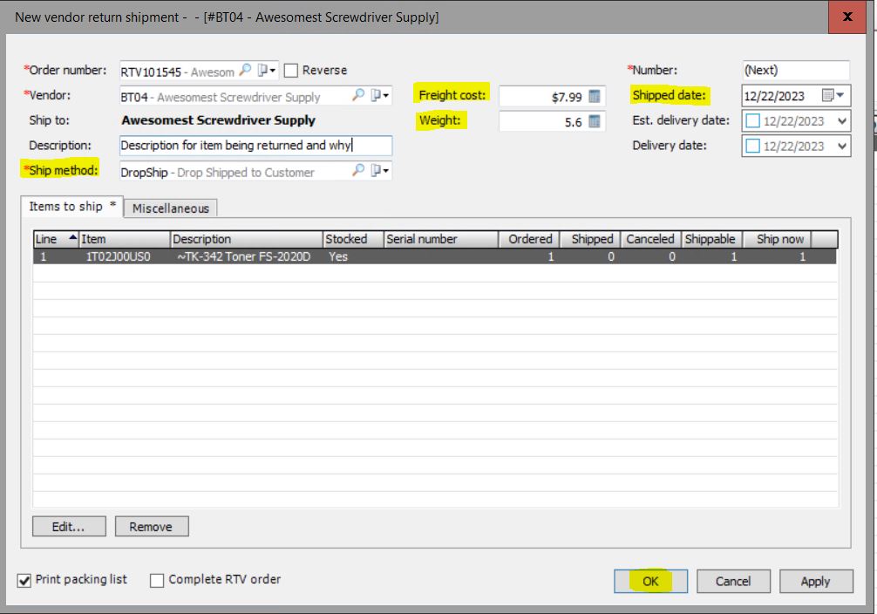Uncheck Print packing list

pyautogui.click(x=24, y=580)
